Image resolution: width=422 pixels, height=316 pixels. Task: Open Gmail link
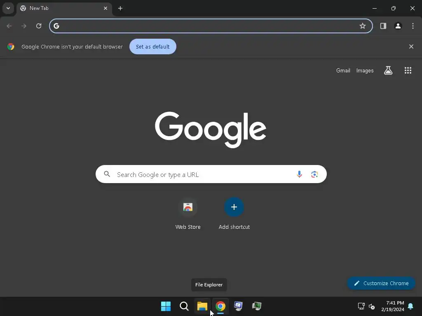tap(343, 70)
